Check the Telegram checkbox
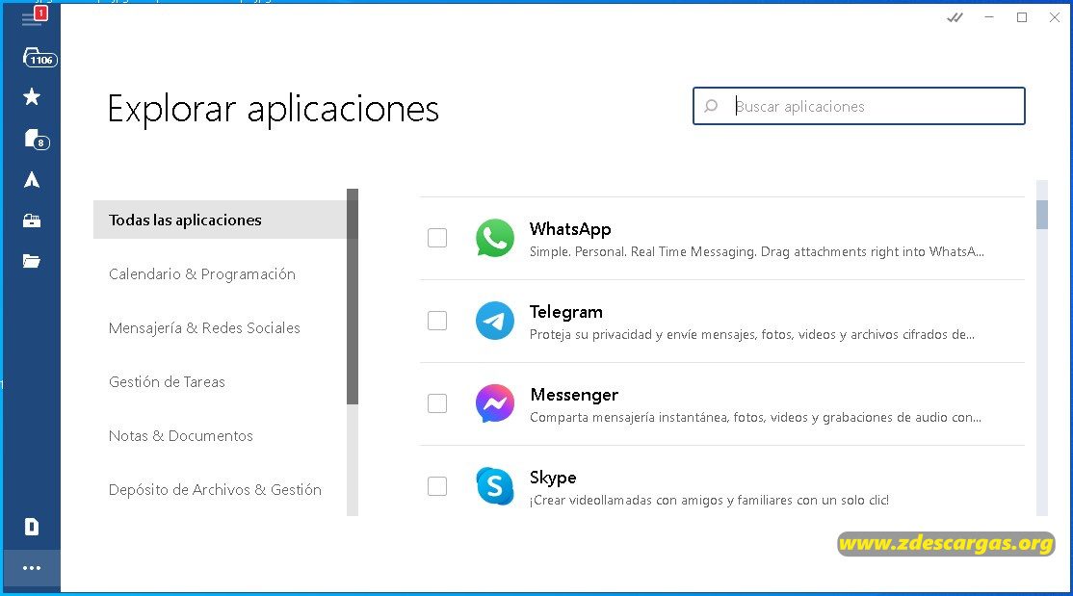 pos(437,321)
